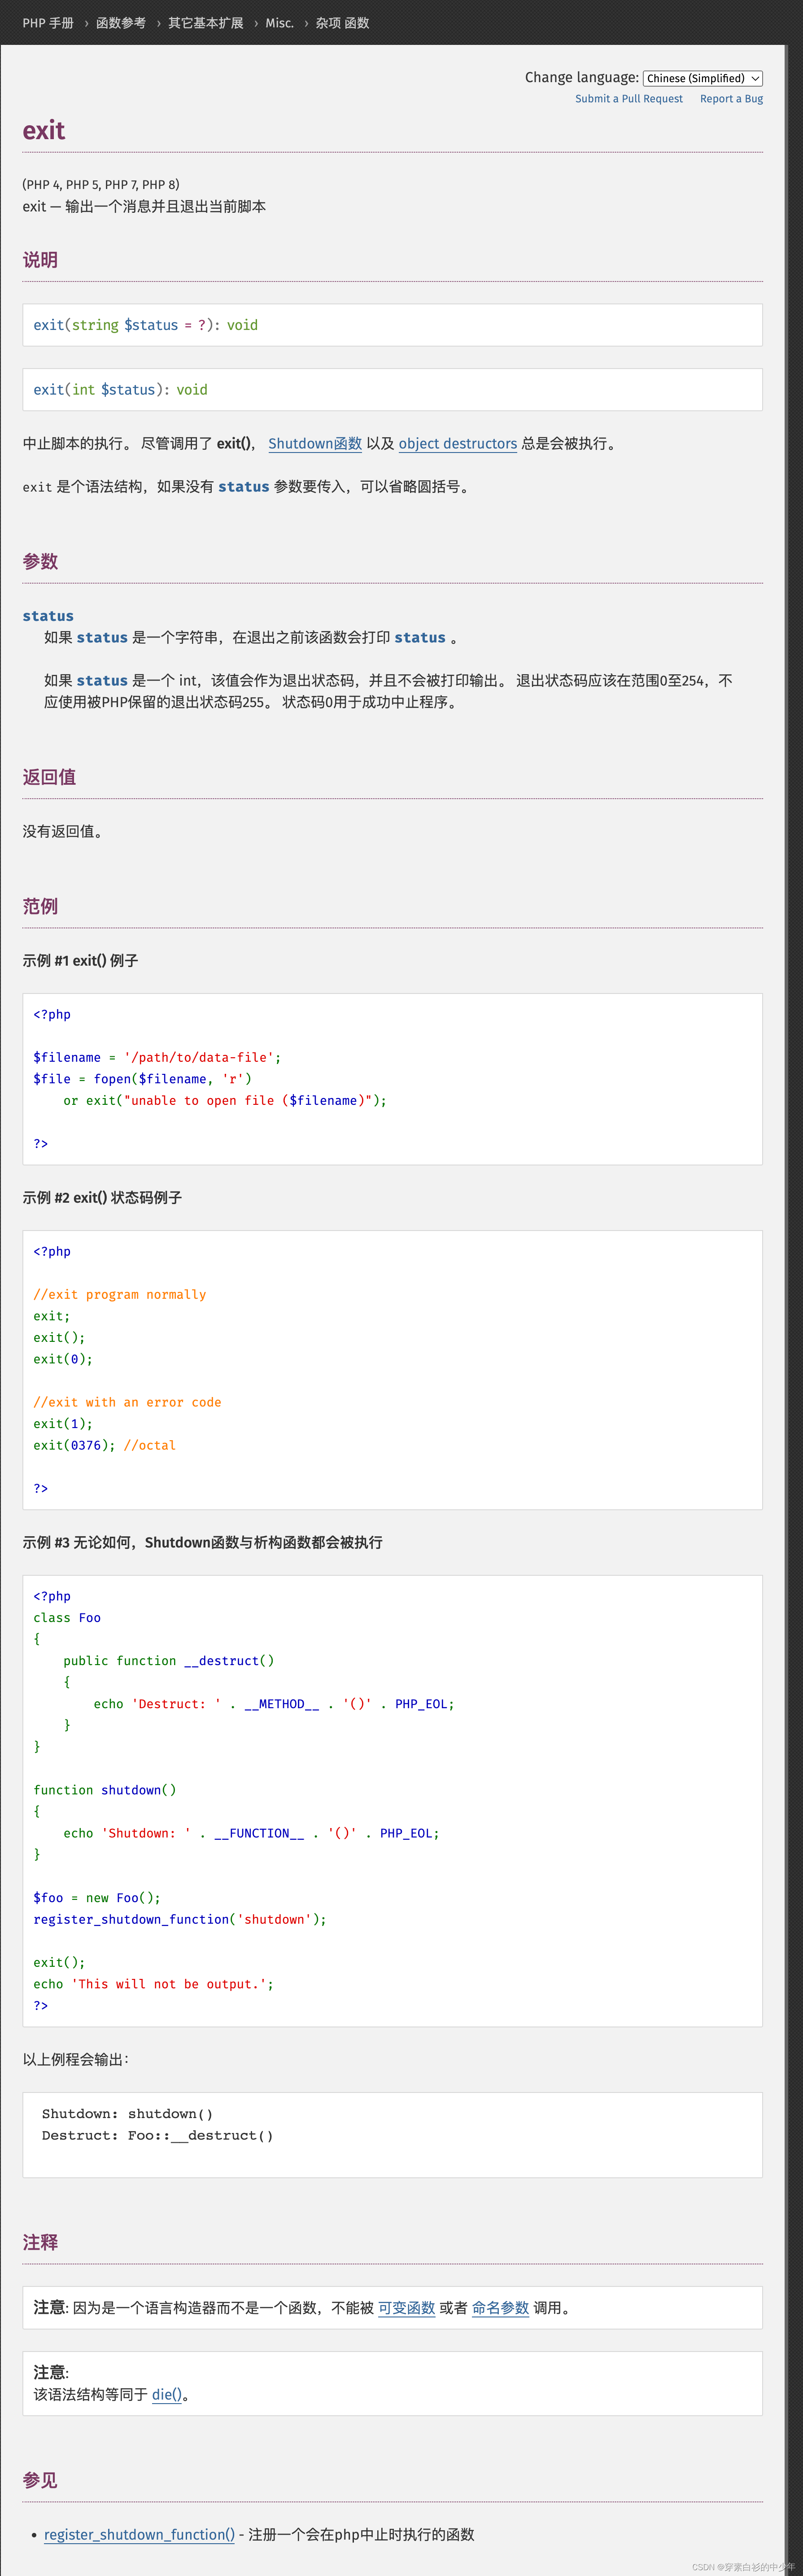Screen dimensions: 803x2576
Task: Click output line Destruct: Foo::__destruct()
Action: (157, 2136)
